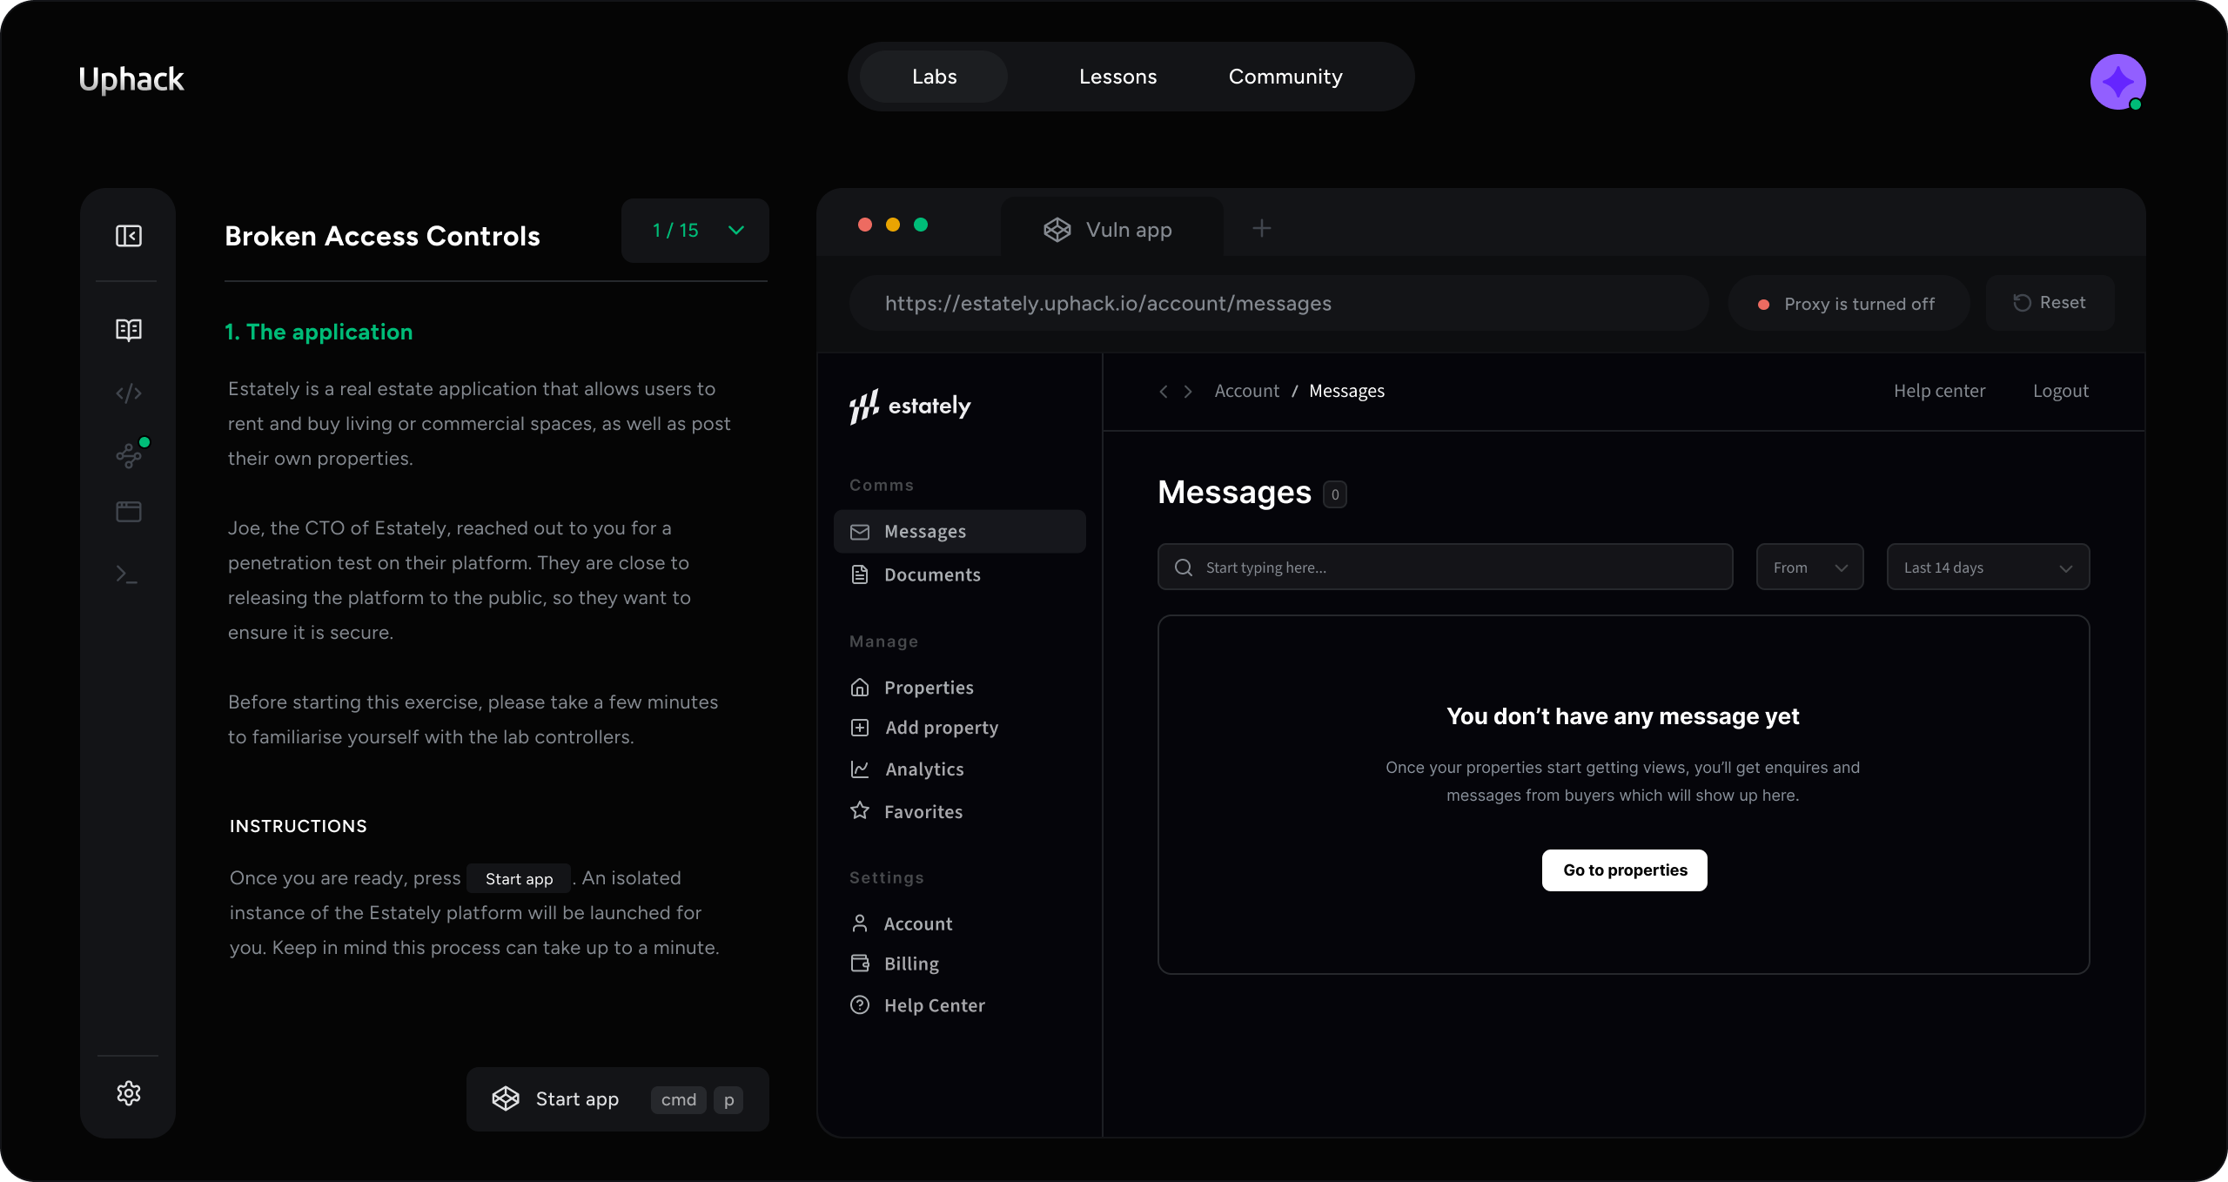Image resolution: width=2228 pixels, height=1182 pixels.
Task: Open the browser window icon
Action: pyautogui.click(x=129, y=512)
